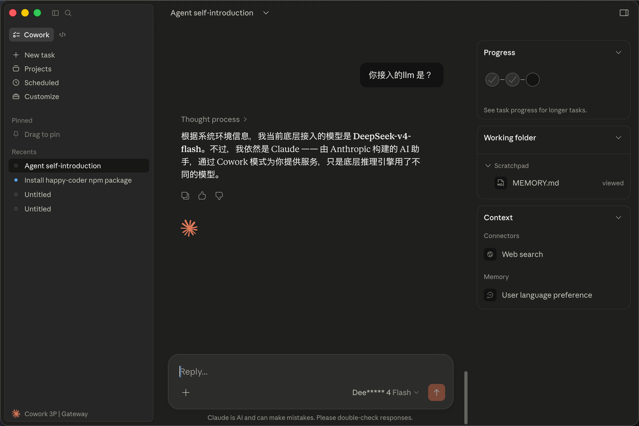Viewport: 639px width, 426px height.
Task: Click the chat vertical scrollbar
Action: pyautogui.click(x=466, y=397)
